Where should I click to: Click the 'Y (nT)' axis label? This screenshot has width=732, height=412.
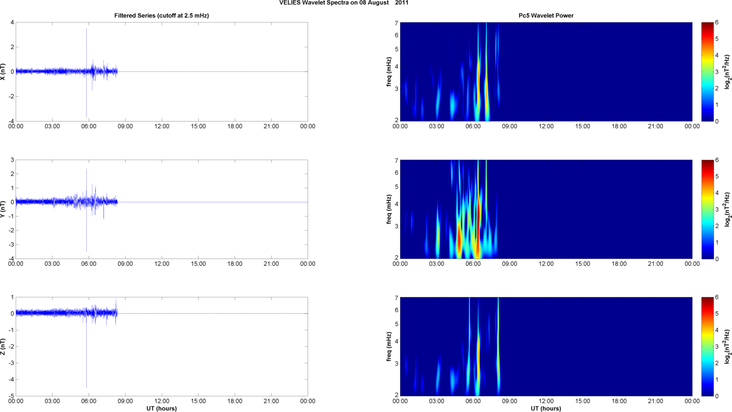(x=3, y=209)
